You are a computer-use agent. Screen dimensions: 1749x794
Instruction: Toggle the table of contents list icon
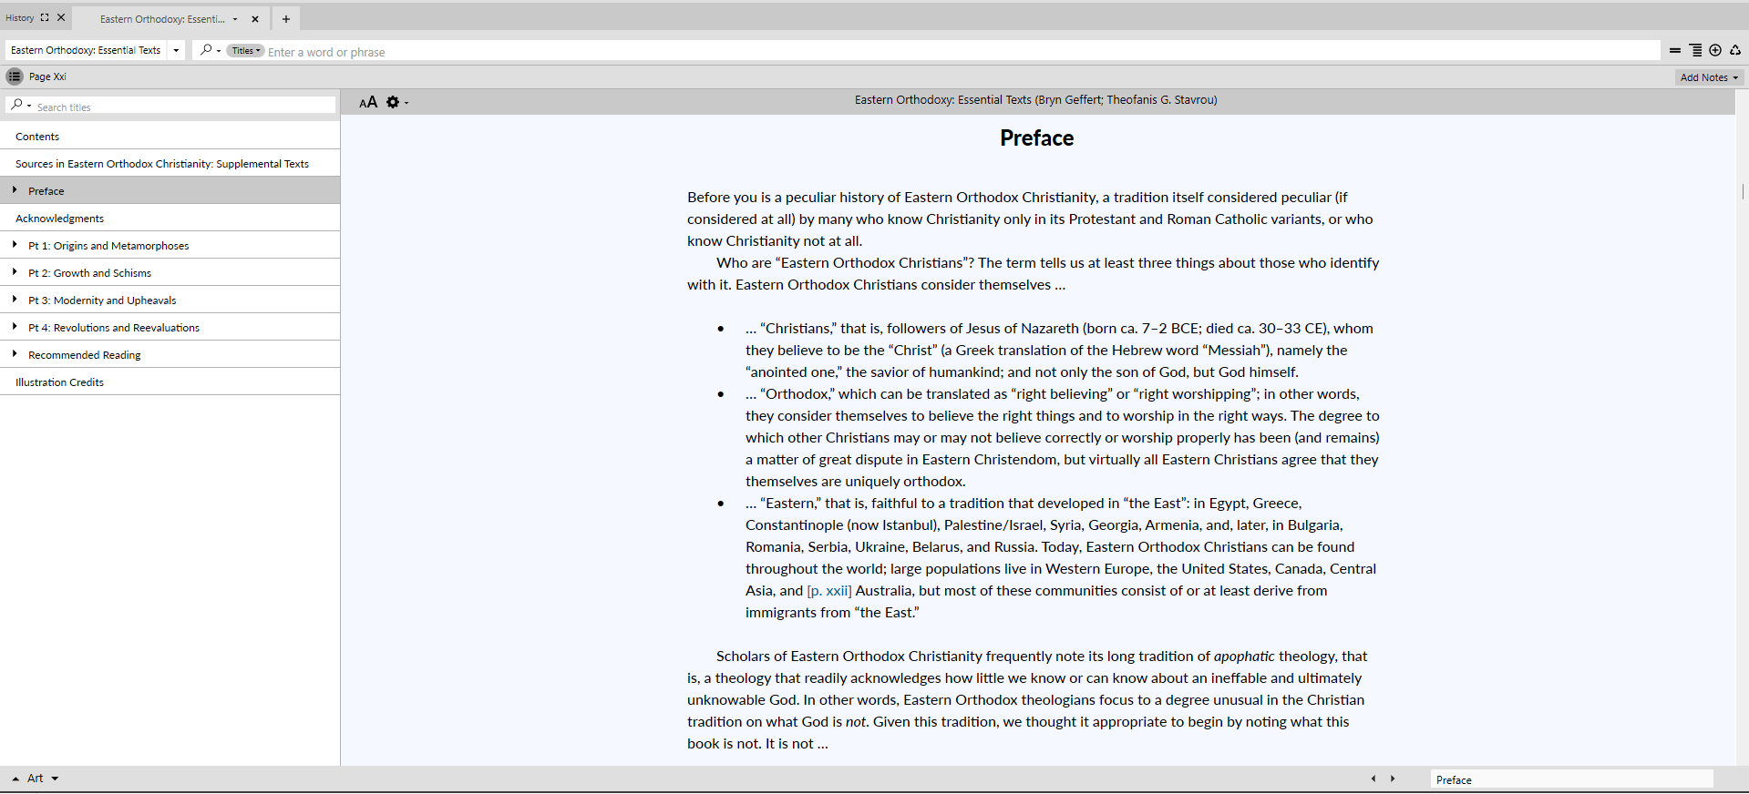click(x=15, y=76)
